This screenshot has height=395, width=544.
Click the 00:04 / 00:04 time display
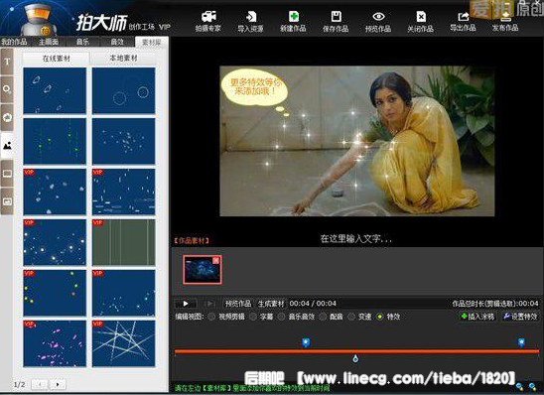313,304
